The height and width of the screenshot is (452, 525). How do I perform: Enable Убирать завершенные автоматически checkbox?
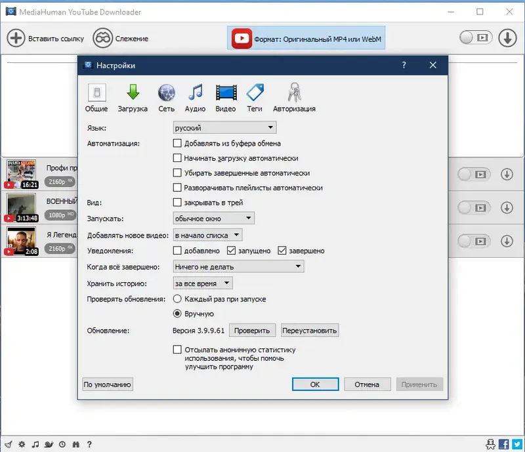point(177,173)
